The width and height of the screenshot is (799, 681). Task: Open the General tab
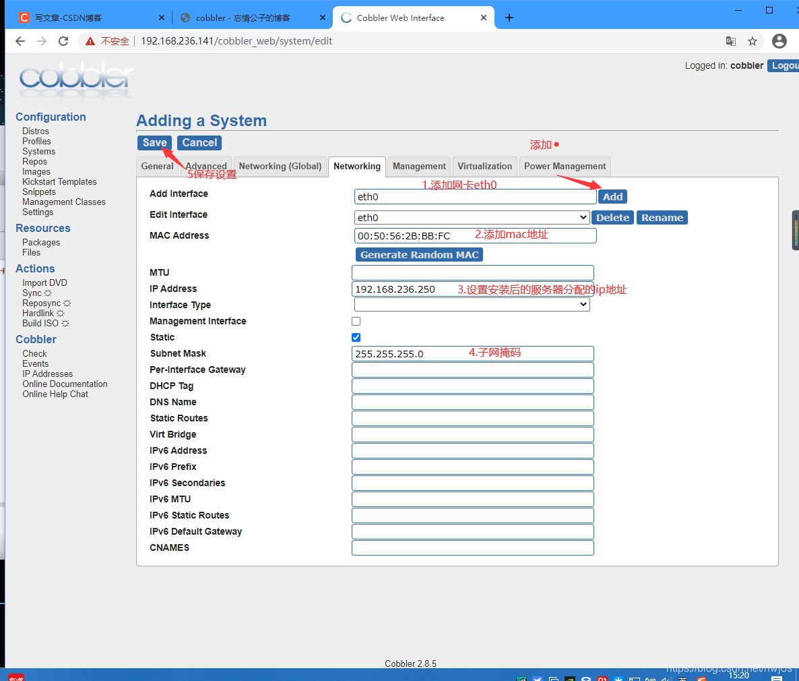click(x=158, y=167)
